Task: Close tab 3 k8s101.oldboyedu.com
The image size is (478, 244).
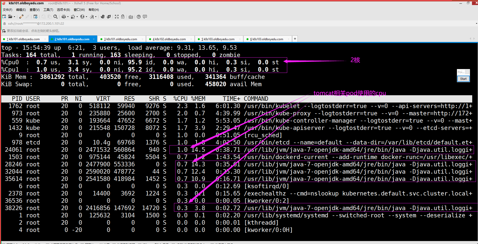Action: (142, 39)
